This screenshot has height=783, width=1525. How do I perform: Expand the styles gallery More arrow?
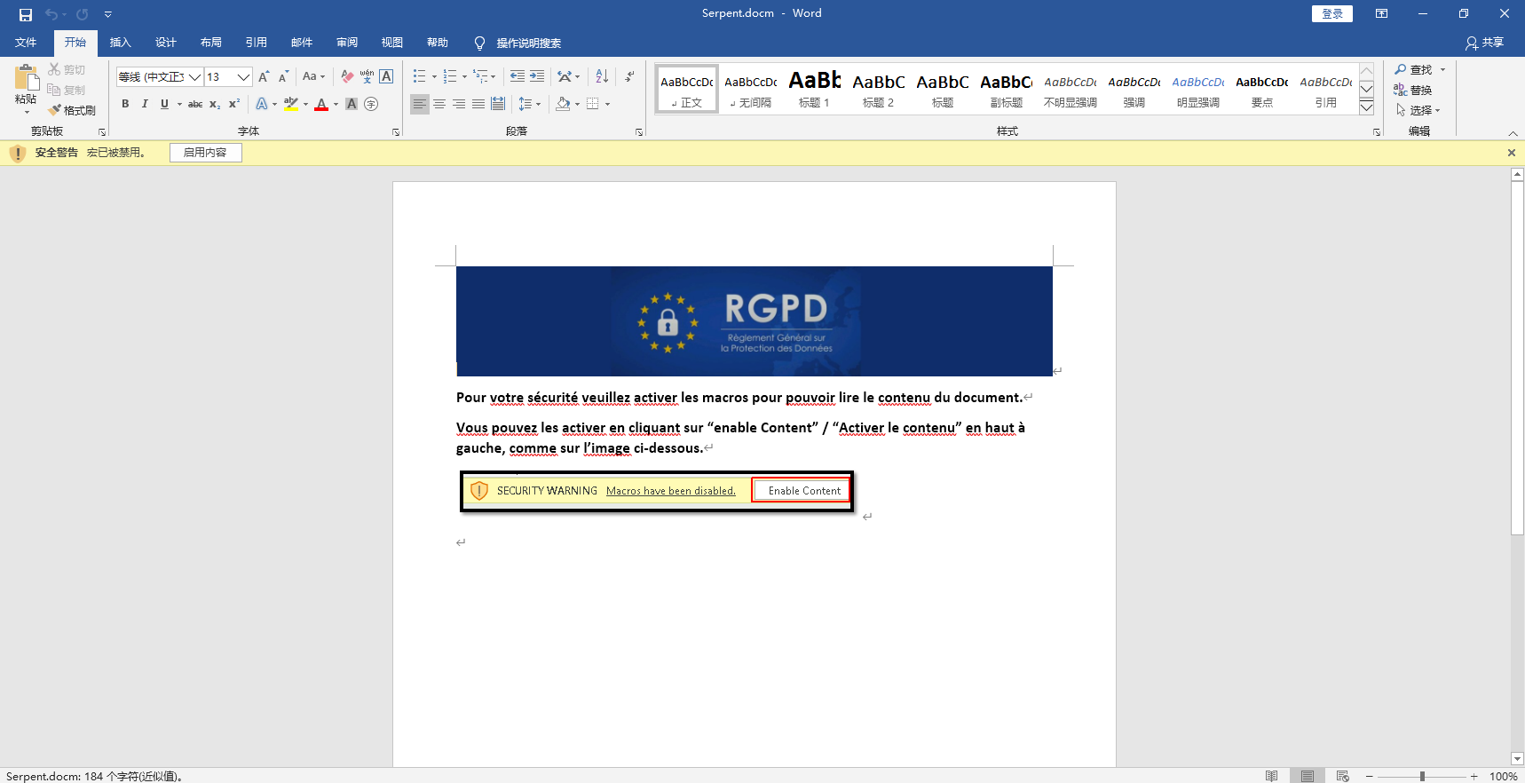[x=1367, y=107]
